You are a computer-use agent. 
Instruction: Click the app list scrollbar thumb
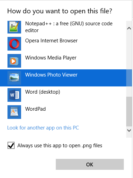[x=129, y=111]
